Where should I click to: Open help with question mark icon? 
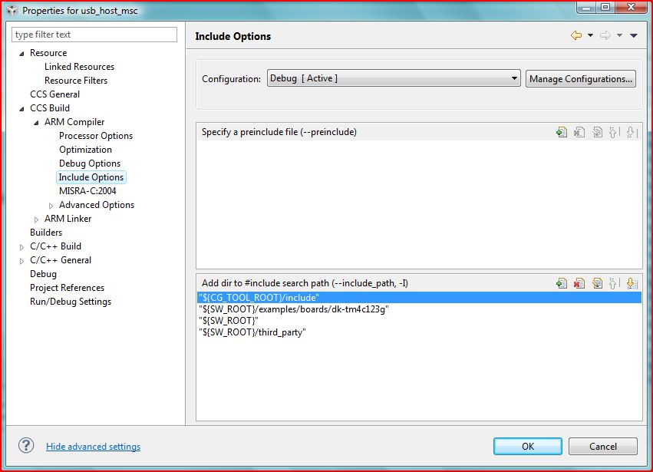pyautogui.click(x=26, y=445)
